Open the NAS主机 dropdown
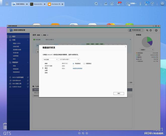The image size is (166, 136). point(50,60)
